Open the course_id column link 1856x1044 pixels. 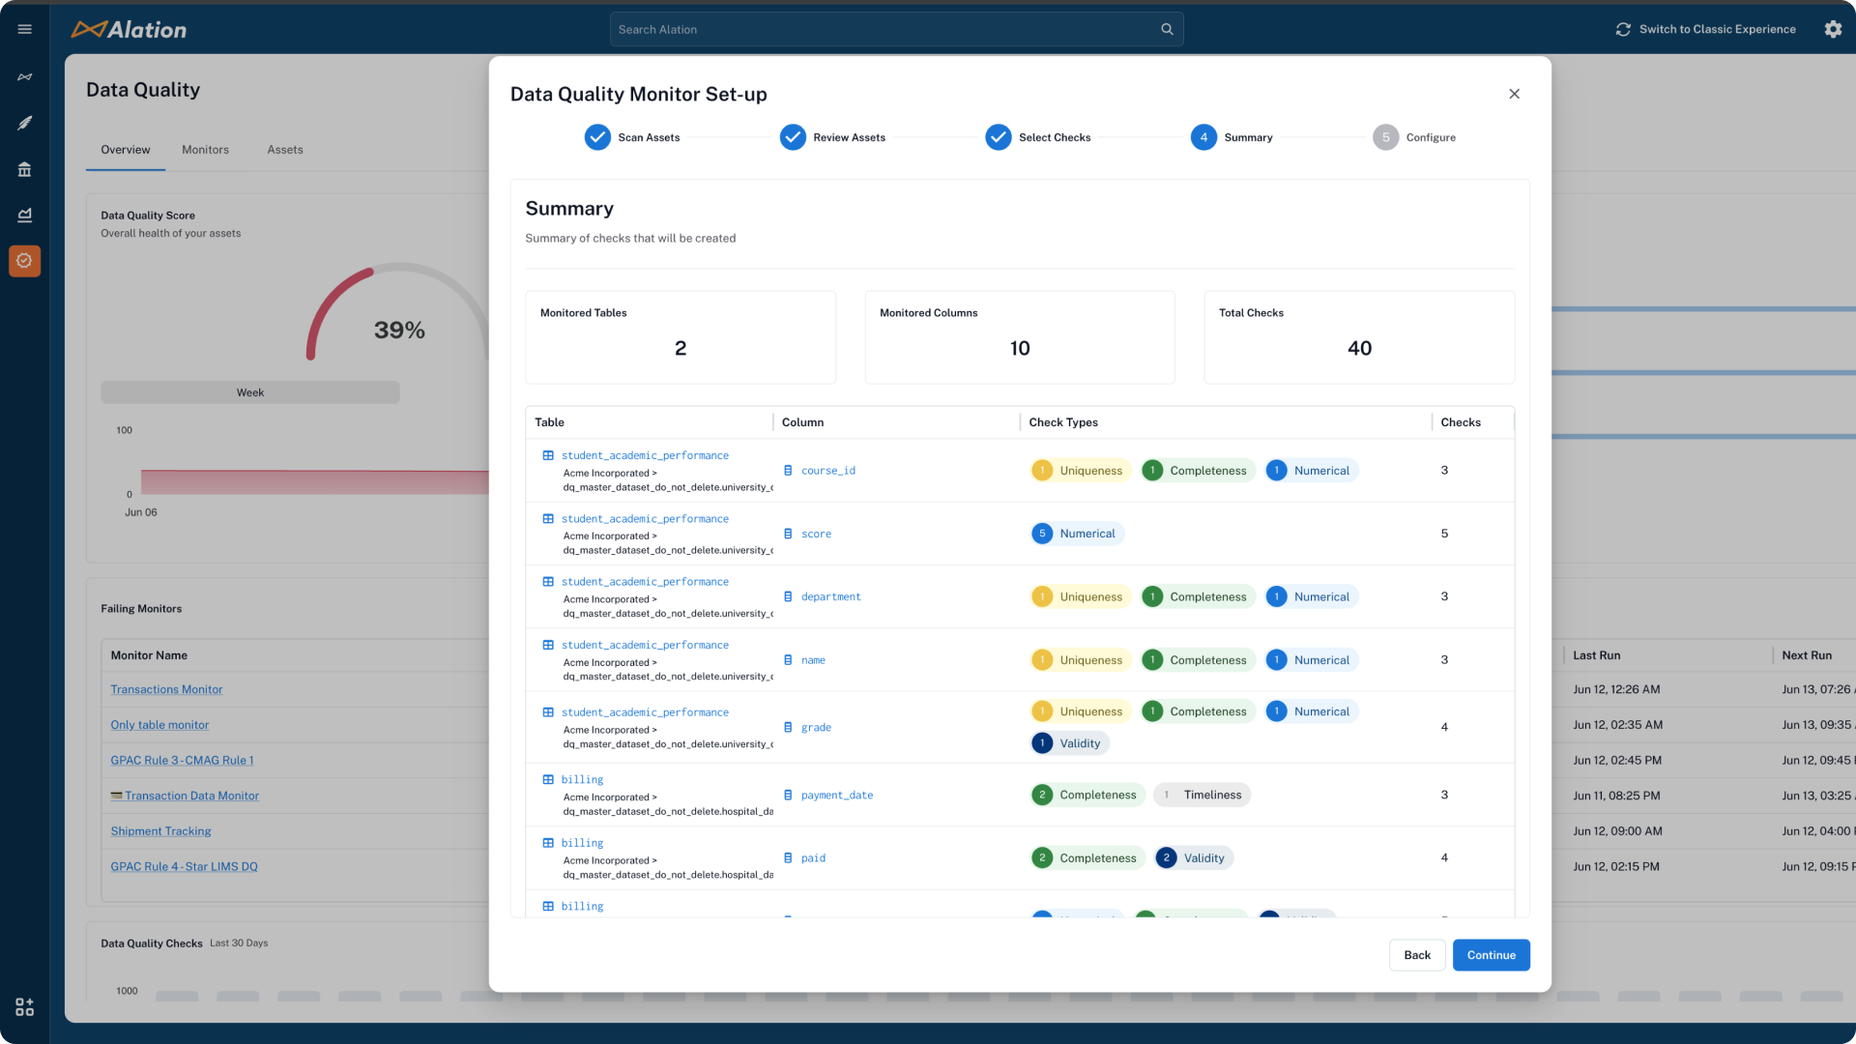(827, 471)
